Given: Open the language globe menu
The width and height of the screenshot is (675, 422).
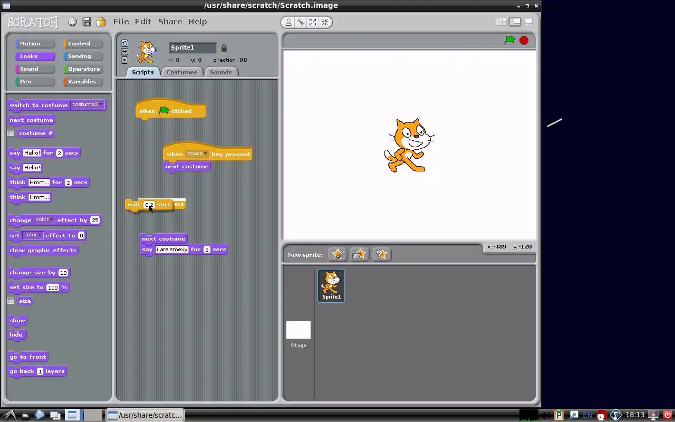Looking at the screenshot, I should point(73,22).
